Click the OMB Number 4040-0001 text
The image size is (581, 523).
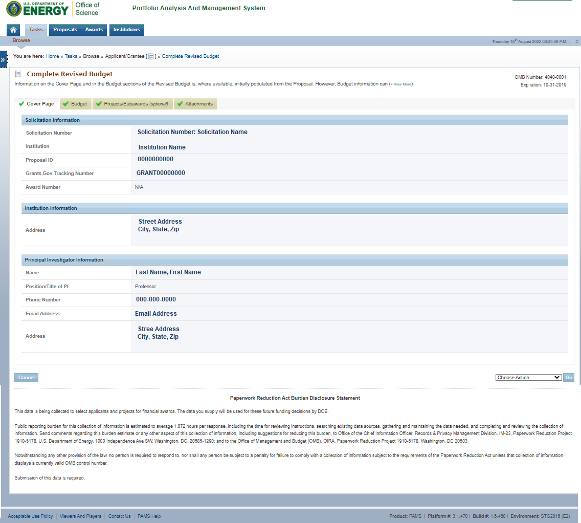click(x=540, y=77)
